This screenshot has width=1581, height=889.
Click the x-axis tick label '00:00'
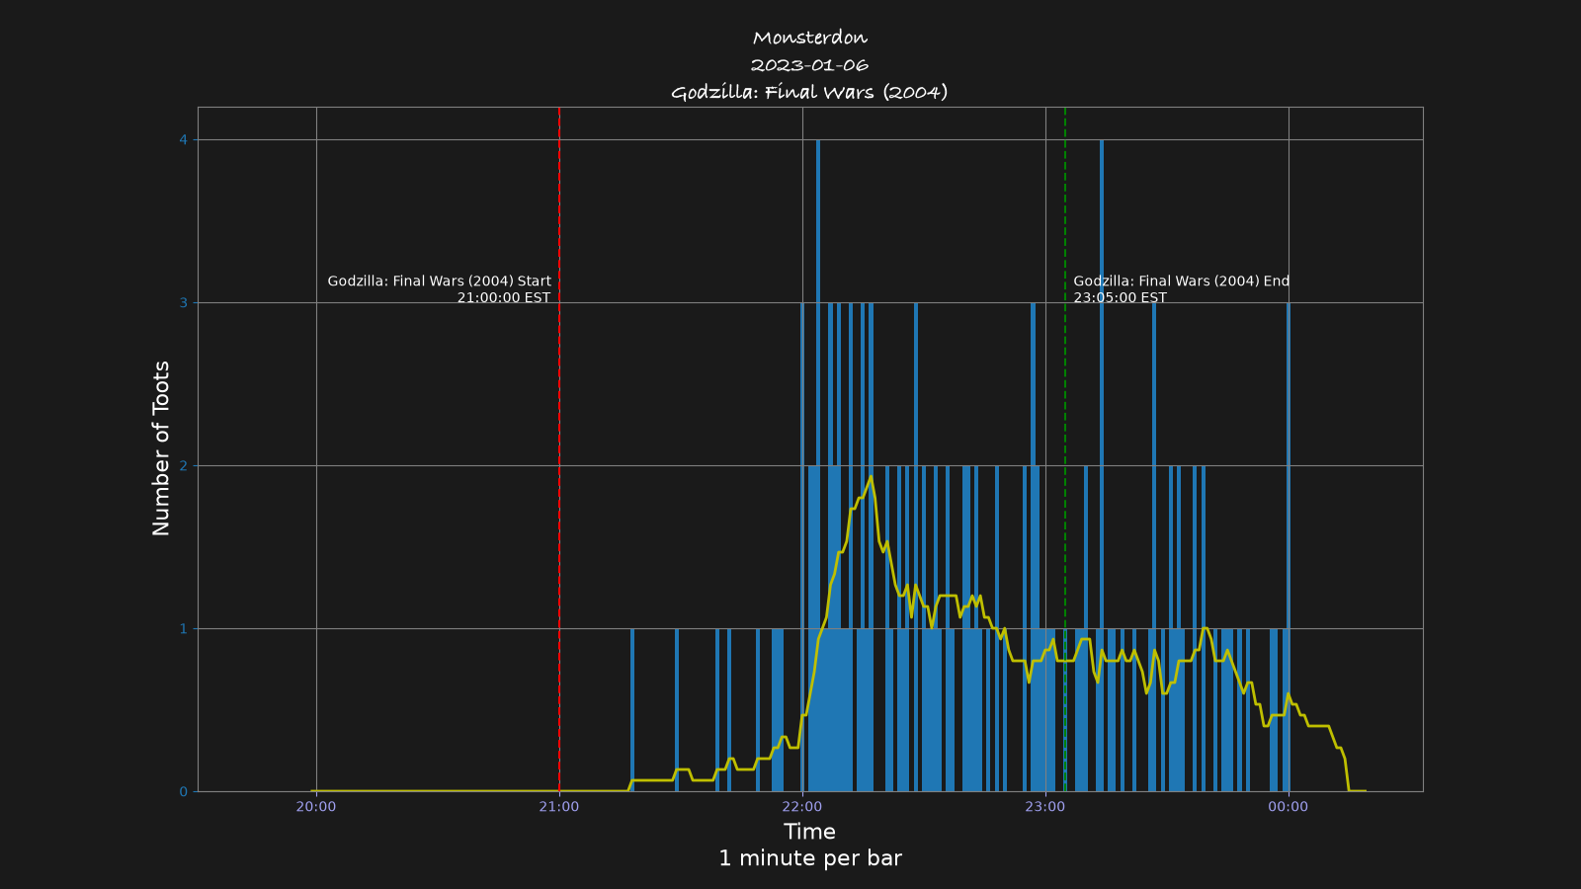point(1289,807)
